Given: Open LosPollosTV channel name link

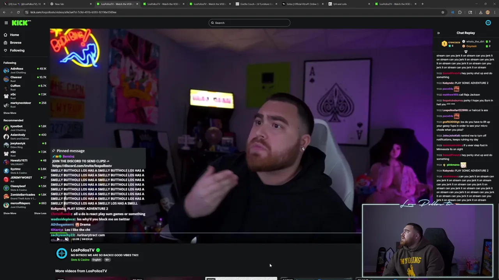Looking at the screenshot, I should (x=83, y=250).
